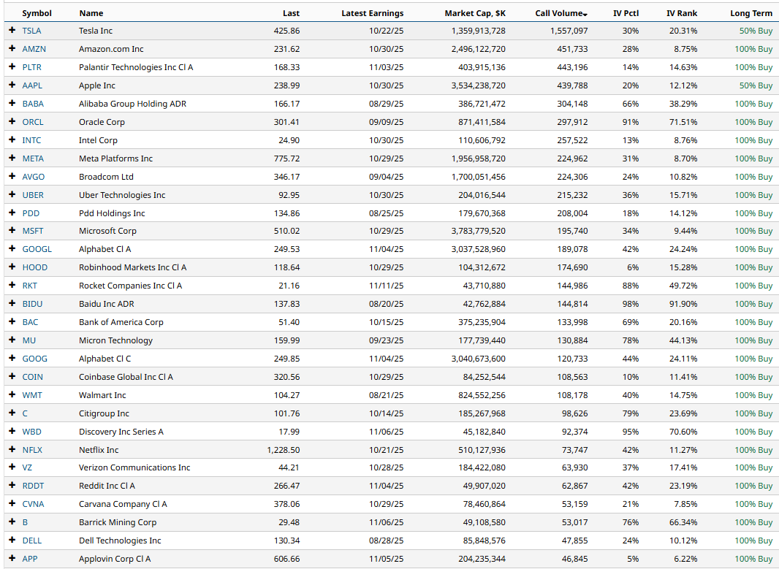779x569 pixels.
Task: Select Palantir Technologies Inc Cl A name
Action: coord(136,67)
